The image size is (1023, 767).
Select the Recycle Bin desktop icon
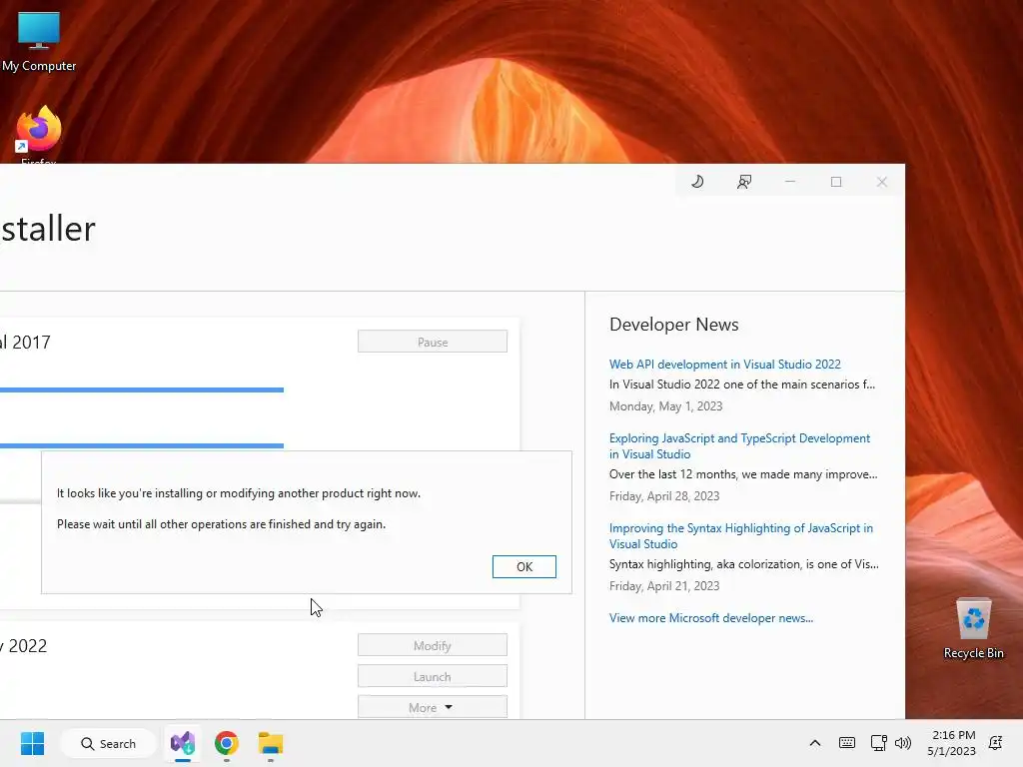coord(973,629)
